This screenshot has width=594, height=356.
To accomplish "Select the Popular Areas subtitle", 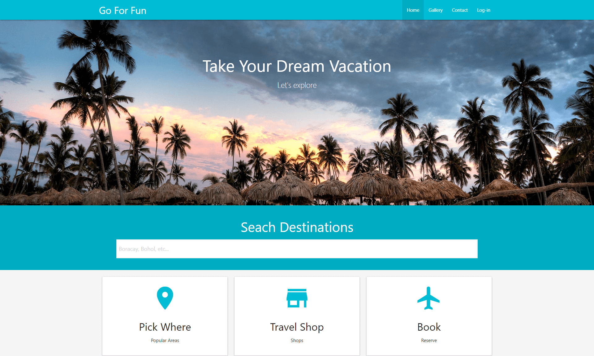I will (x=165, y=340).
